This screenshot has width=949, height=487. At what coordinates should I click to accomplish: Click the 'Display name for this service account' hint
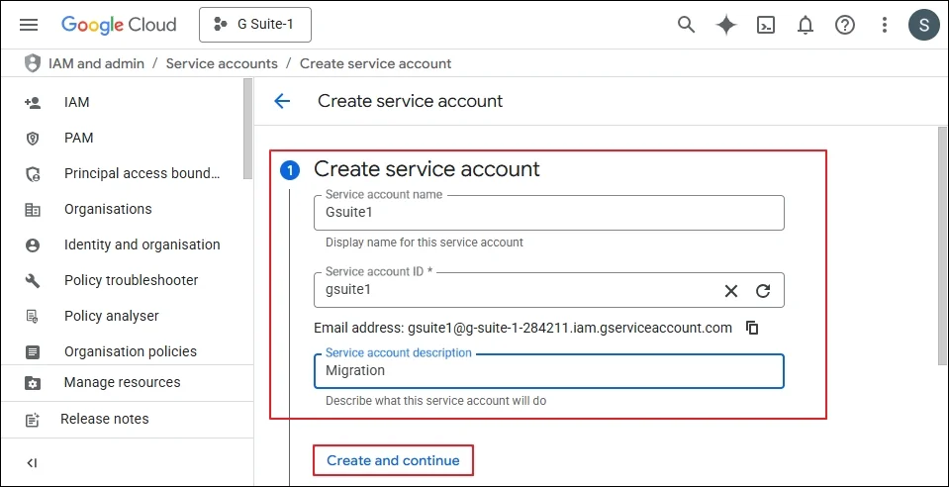[x=425, y=243]
